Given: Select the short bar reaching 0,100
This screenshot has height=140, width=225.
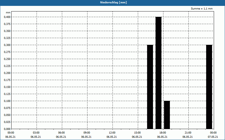Looking at the screenshot, I should (x=167, y=115).
